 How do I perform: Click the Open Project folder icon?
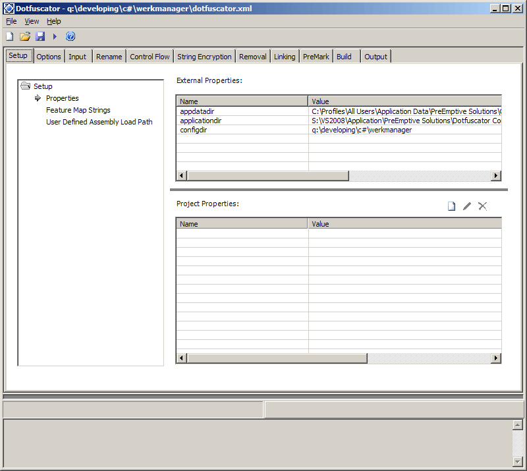click(x=25, y=36)
